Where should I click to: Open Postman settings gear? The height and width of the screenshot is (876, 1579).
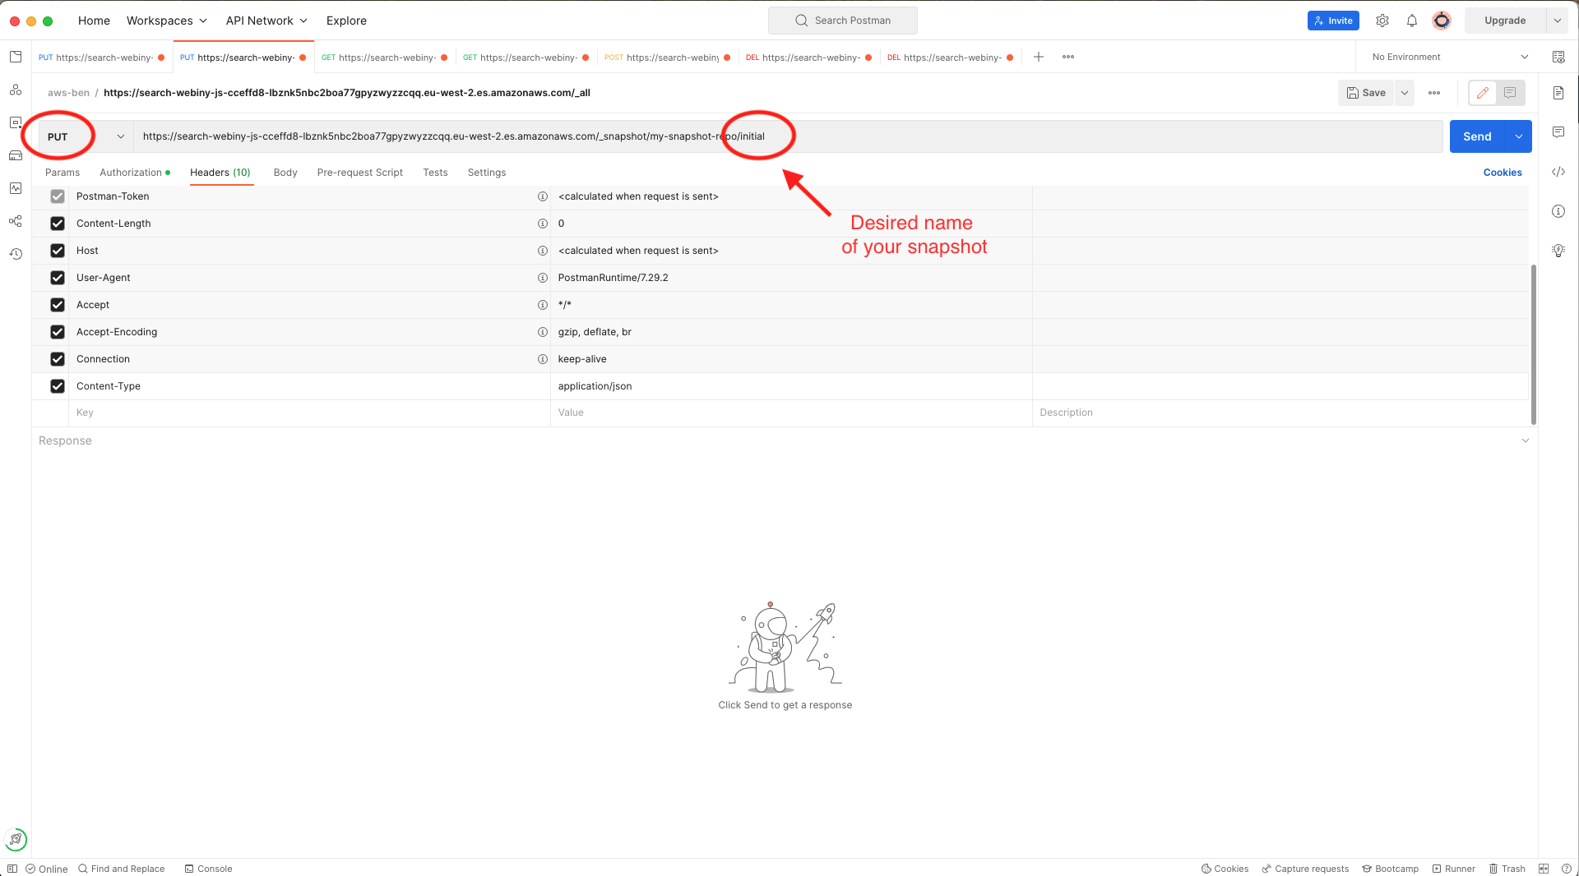coord(1382,21)
